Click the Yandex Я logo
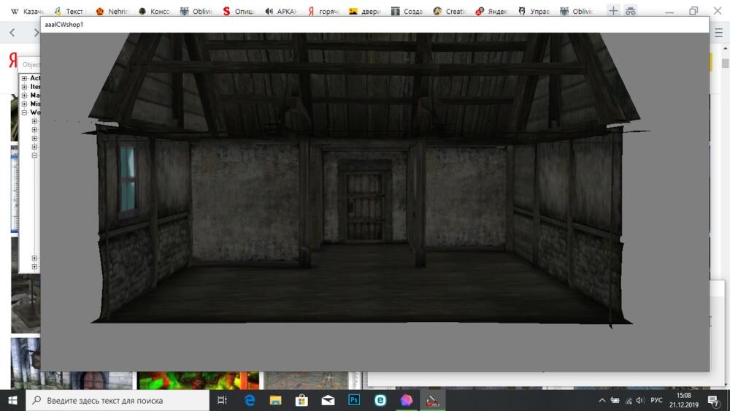Screen dimensions: 730x411 [x=12, y=61]
